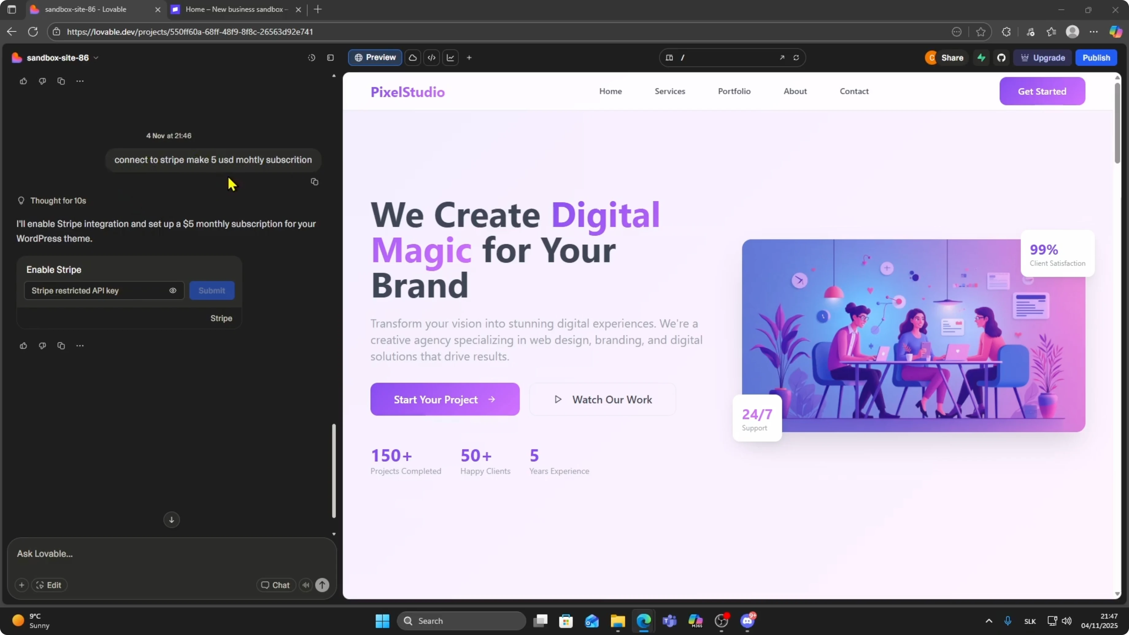This screenshot has width=1129, height=635.
Task: Click the PixelStudio logo link
Action: pos(408,92)
